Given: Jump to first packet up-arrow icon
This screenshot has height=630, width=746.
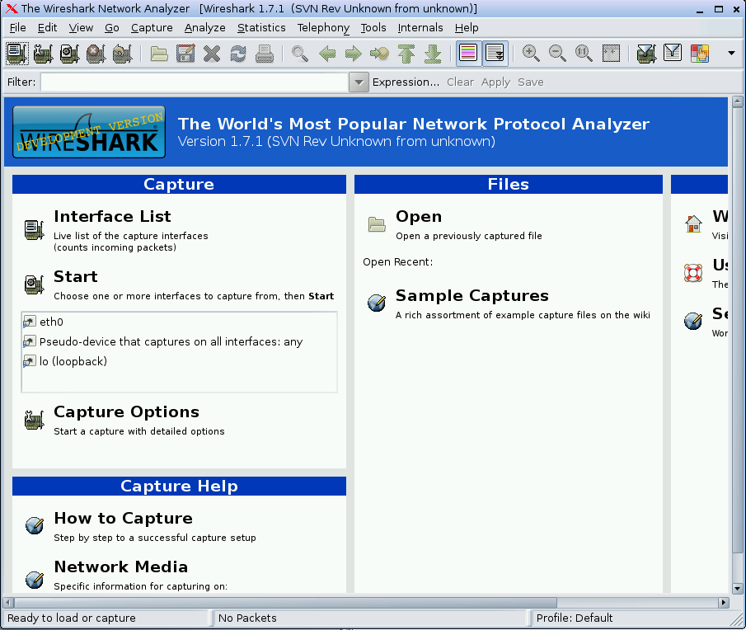Looking at the screenshot, I should 406,54.
